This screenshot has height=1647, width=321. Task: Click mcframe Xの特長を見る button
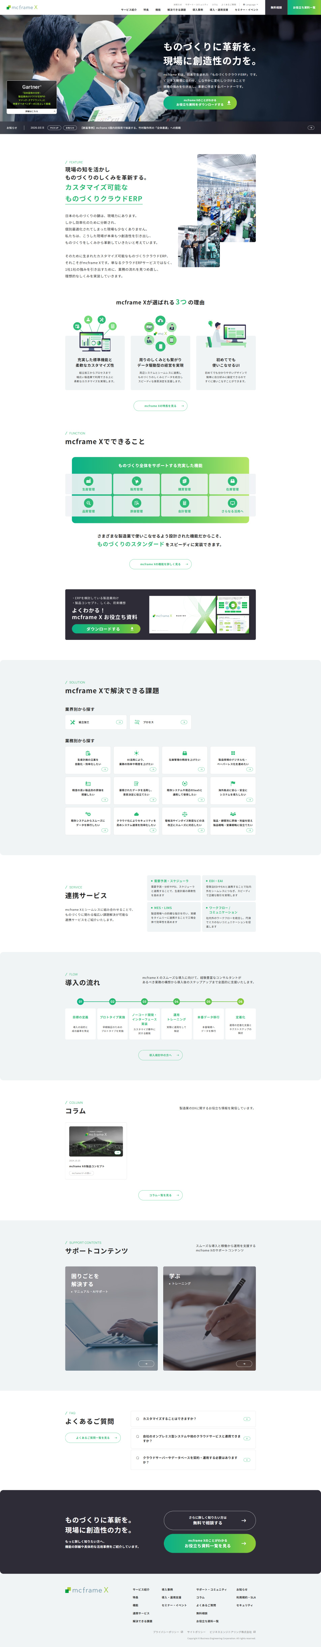click(161, 405)
